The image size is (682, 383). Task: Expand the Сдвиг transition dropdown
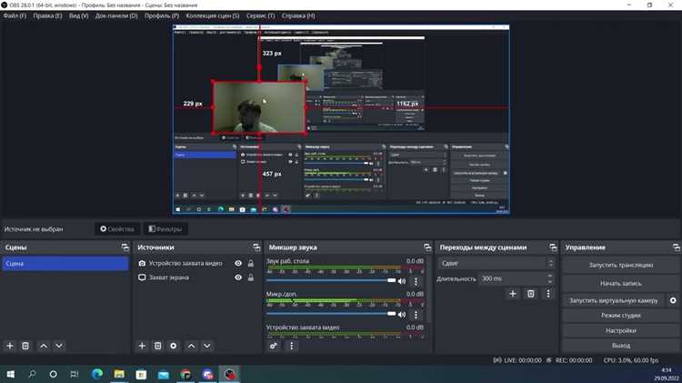pyautogui.click(x=496, y=263)
